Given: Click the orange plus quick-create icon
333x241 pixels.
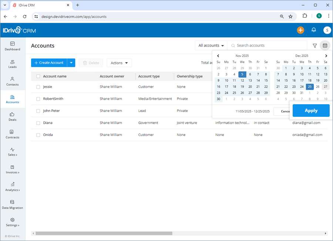Looking at the screenshot, I should click(300, 30).
